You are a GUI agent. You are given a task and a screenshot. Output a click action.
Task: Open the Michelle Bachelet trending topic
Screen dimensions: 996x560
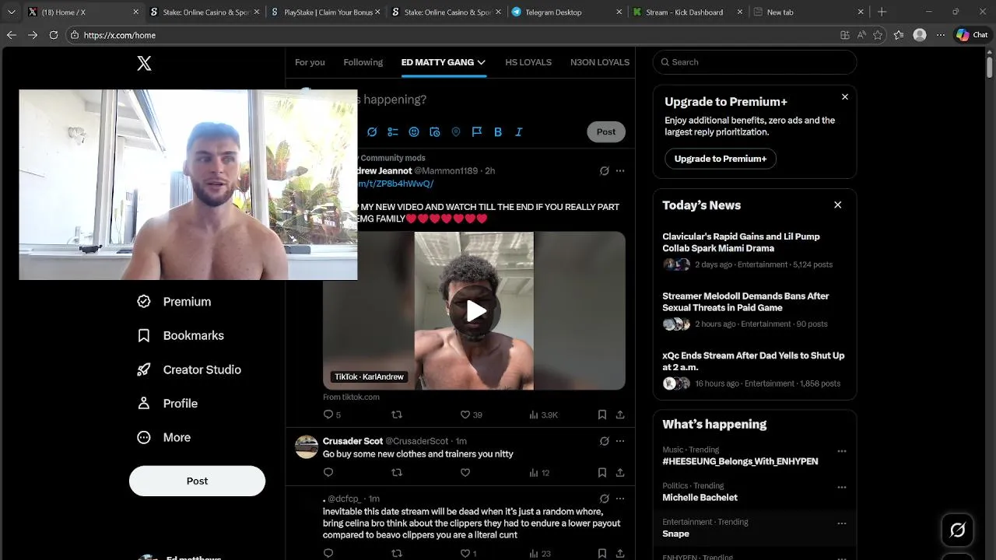click(700, 498)
